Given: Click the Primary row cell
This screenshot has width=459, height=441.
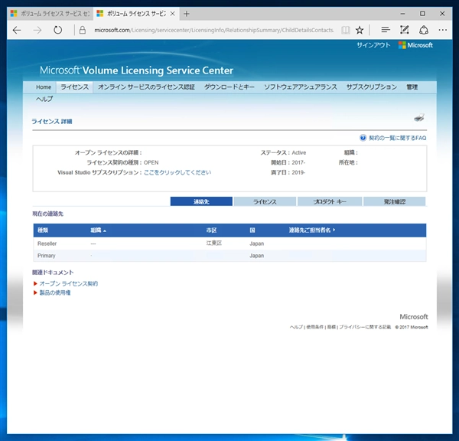Looking at the screenshot, I should (x=46, y=256).
